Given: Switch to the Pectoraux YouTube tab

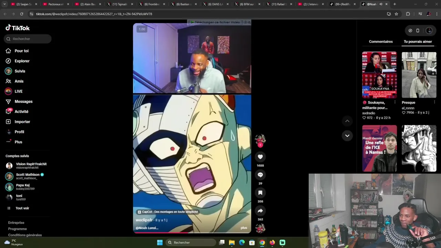Looking at the screenshot, I should point(55,4).
